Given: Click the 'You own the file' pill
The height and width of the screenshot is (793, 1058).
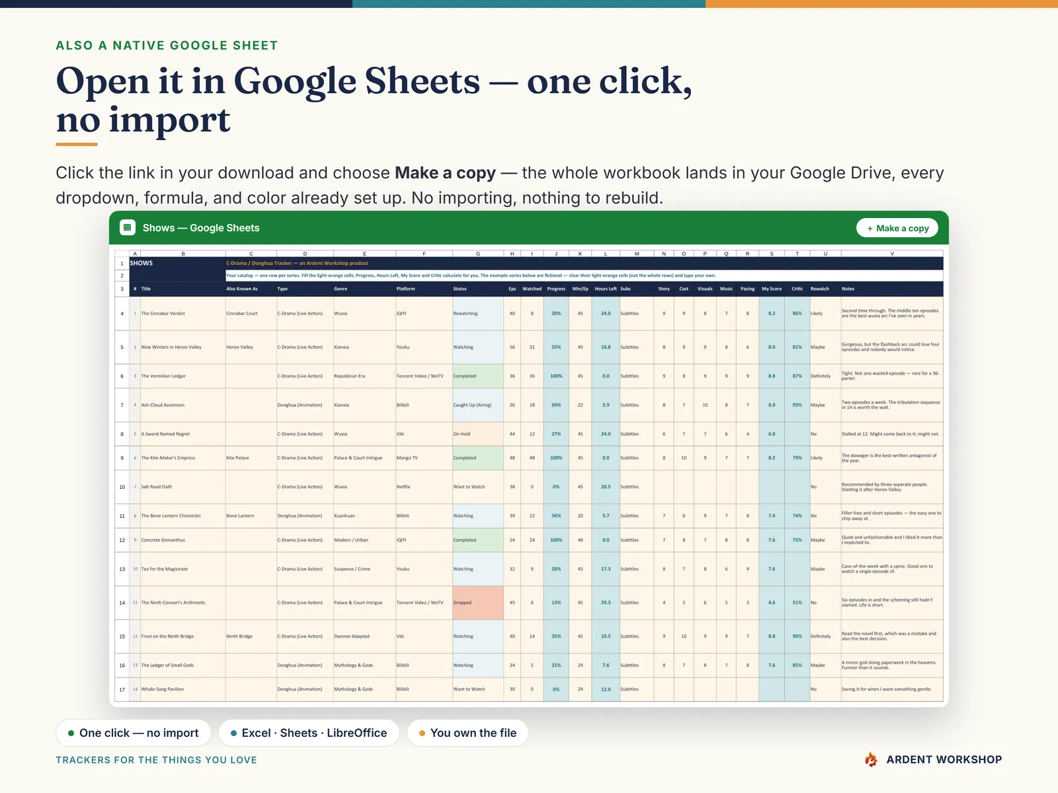Looking at the screenshot, I should click(468, 733).
